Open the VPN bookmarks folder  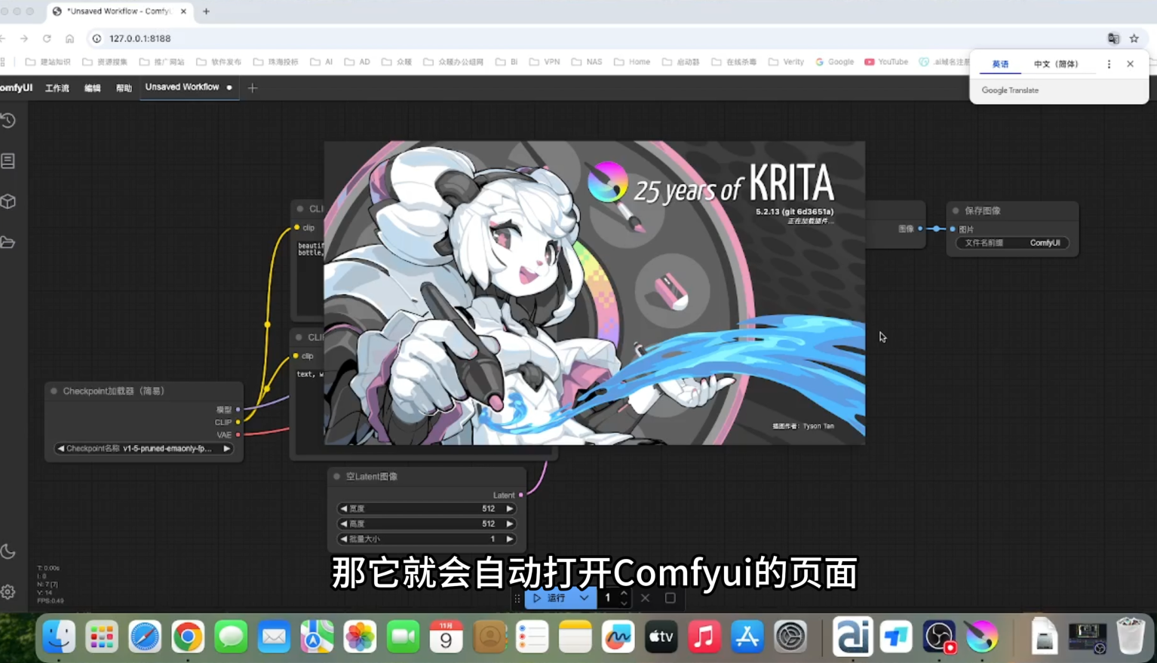(544, 62)
